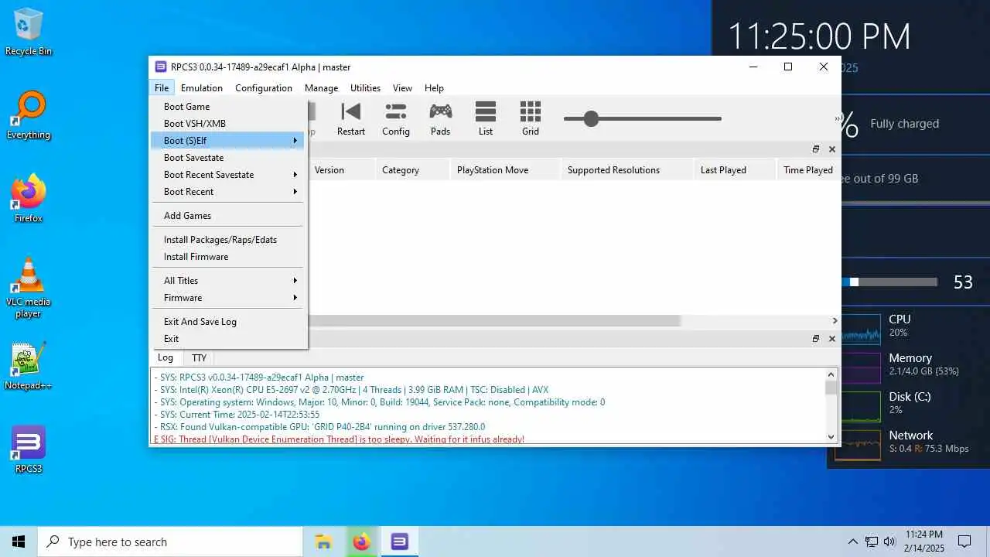Sort by Version column header

coord(341,170)
